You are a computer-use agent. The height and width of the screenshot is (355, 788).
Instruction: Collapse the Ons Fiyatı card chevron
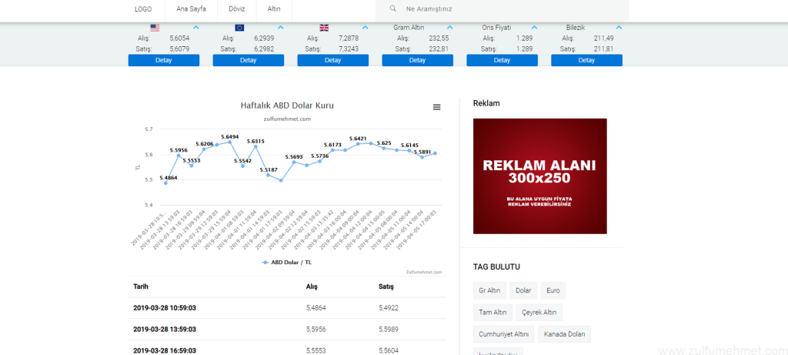pos(534,28)
